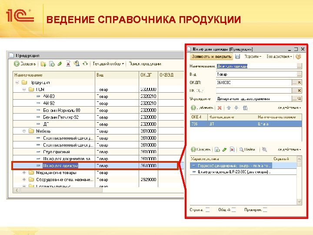313x235 pixels.
Task: Click the list settings icon in units toolbar
Action: pyautogui.click(x=245, y=108)
